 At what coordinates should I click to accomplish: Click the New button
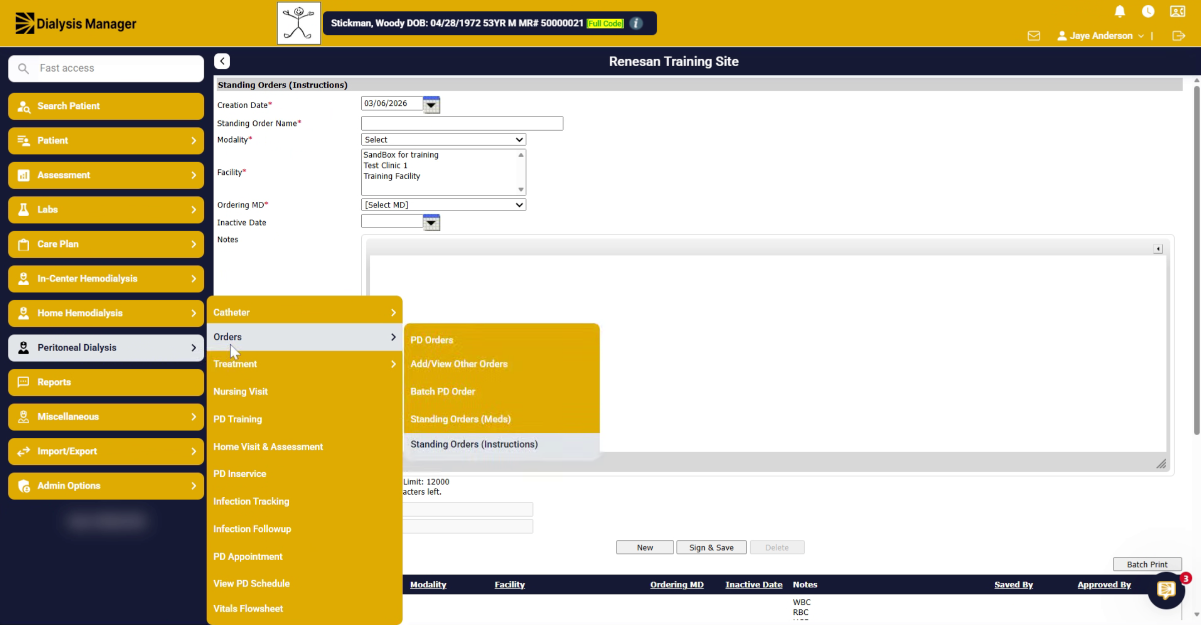tap(645, 547)
